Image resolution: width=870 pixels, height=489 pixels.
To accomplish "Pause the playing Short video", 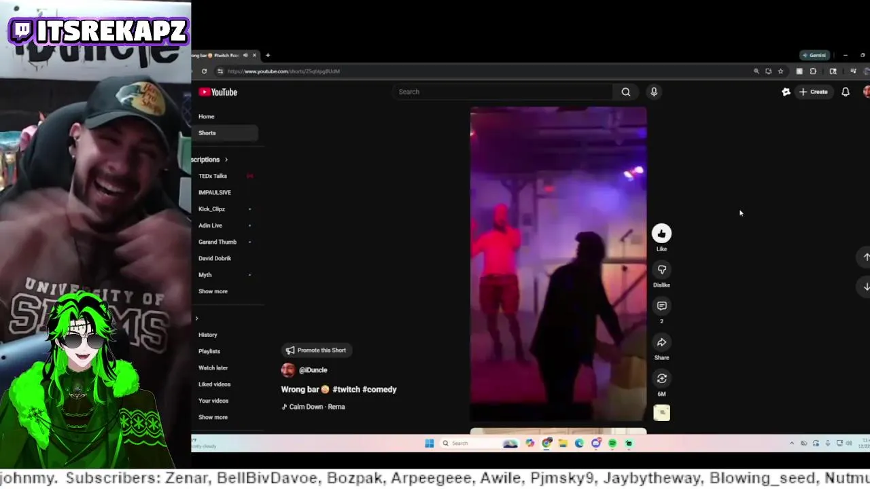I will pyautogui.click(x=558, y=264).
